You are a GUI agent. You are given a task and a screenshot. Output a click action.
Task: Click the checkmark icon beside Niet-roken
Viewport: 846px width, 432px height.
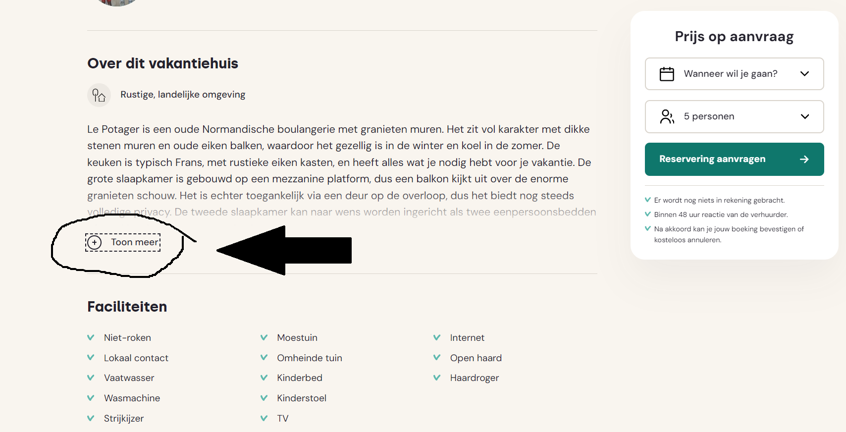pos(91,337)
